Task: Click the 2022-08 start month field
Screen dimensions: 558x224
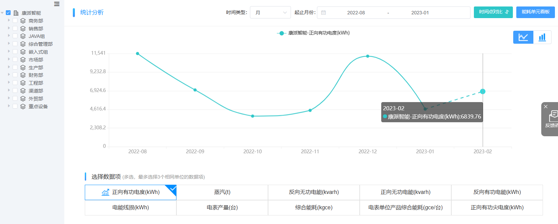Action: pos(356,13)
